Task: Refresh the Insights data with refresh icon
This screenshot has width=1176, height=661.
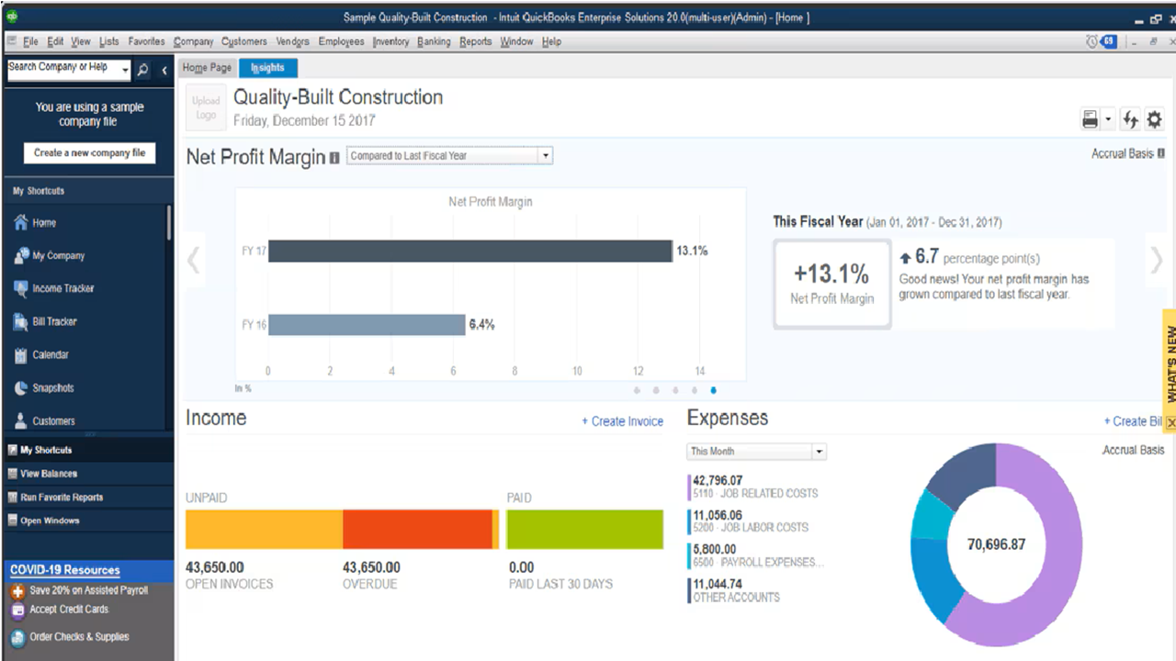Action: coord(1130,119)
